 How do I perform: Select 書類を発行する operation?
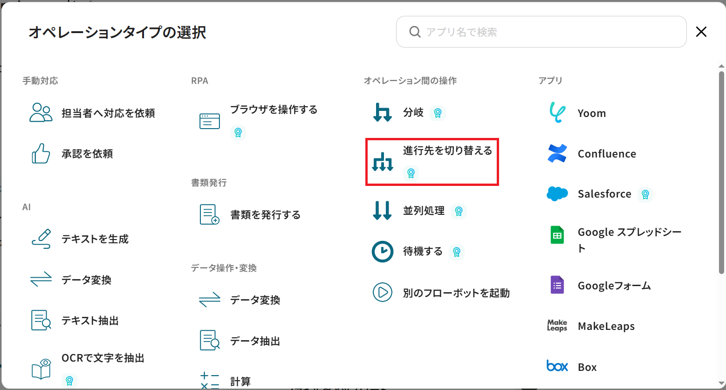coord(265,215)
